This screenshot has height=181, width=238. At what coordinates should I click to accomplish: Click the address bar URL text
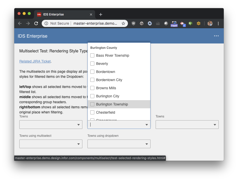point(95,23)
